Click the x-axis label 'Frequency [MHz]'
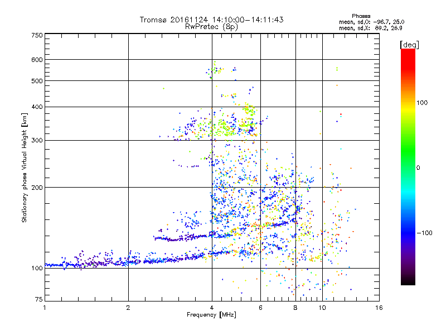 [x=211, y=315]
